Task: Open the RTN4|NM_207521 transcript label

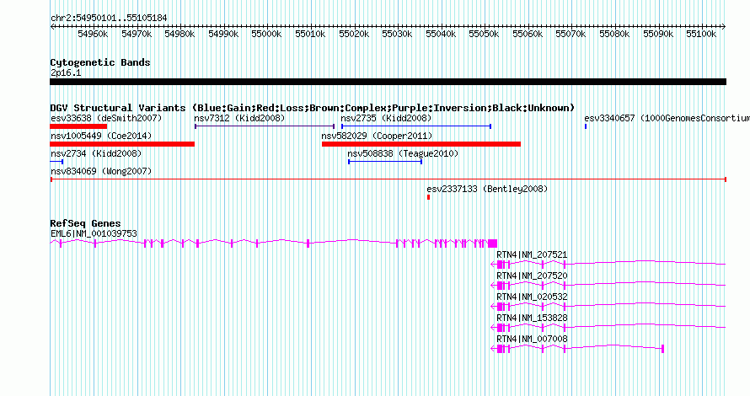Action: point(532,255)
